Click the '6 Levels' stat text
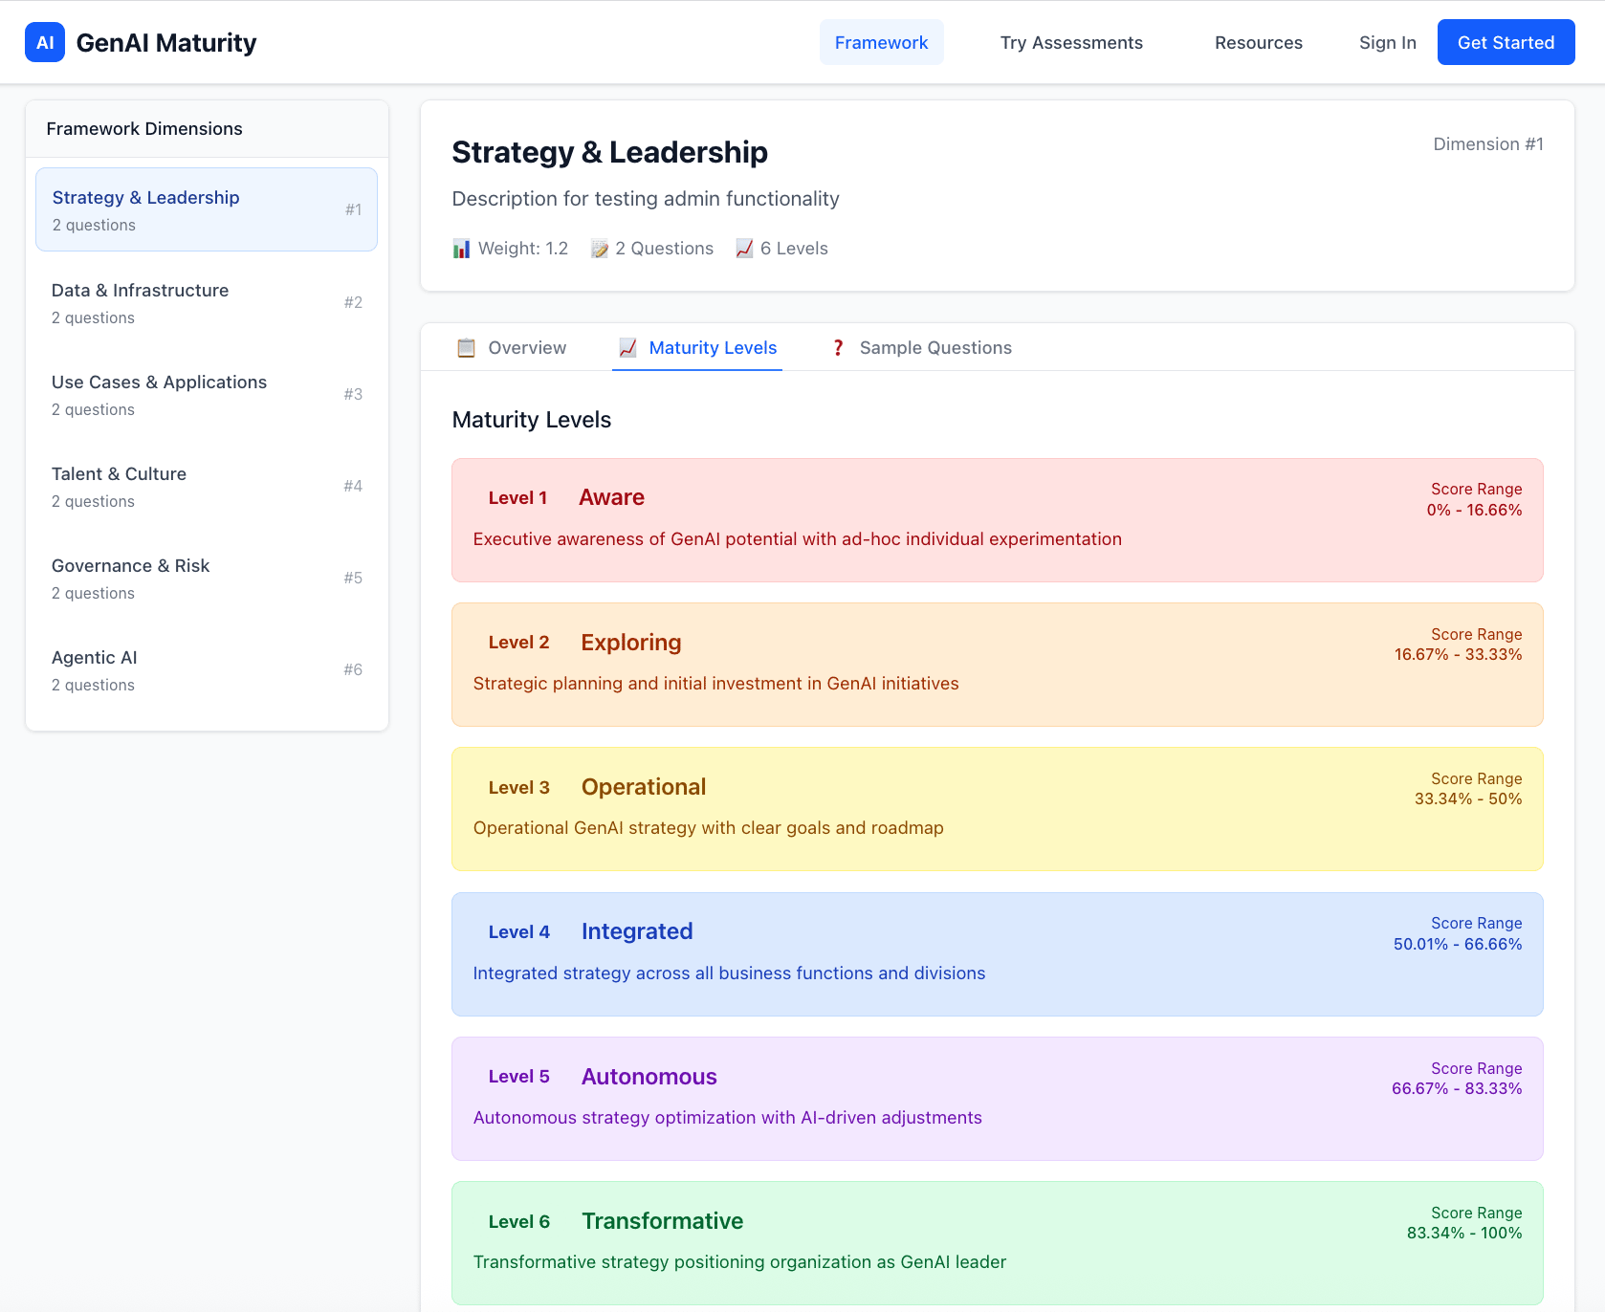The height and width of the screenshot is (1312, 1605). pos(794,249)
